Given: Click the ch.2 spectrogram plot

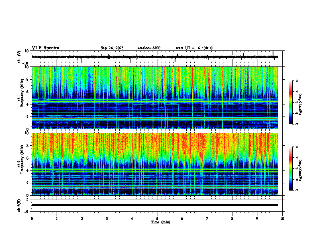Looking at the screenshot, I should click(x=155, y=164).
